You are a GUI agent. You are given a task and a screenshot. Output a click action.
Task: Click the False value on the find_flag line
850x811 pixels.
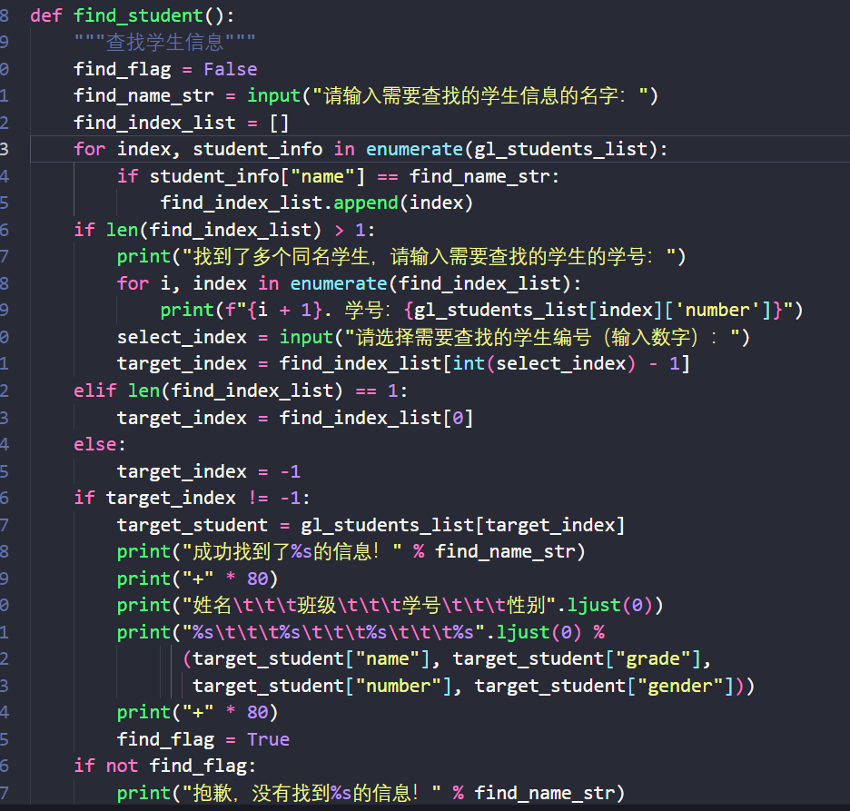point(231,69)
